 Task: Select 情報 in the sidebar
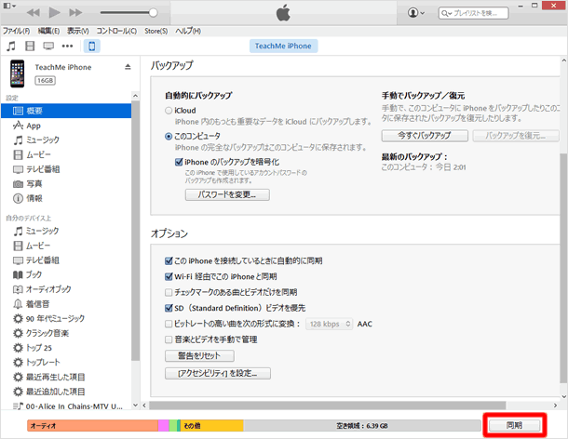click(x=66, y=198)
